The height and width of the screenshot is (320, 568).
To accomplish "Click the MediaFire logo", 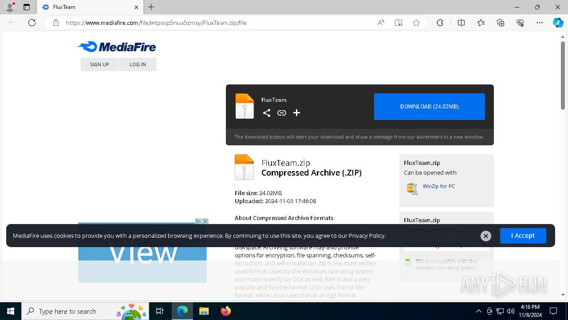I will pos(117,47).
